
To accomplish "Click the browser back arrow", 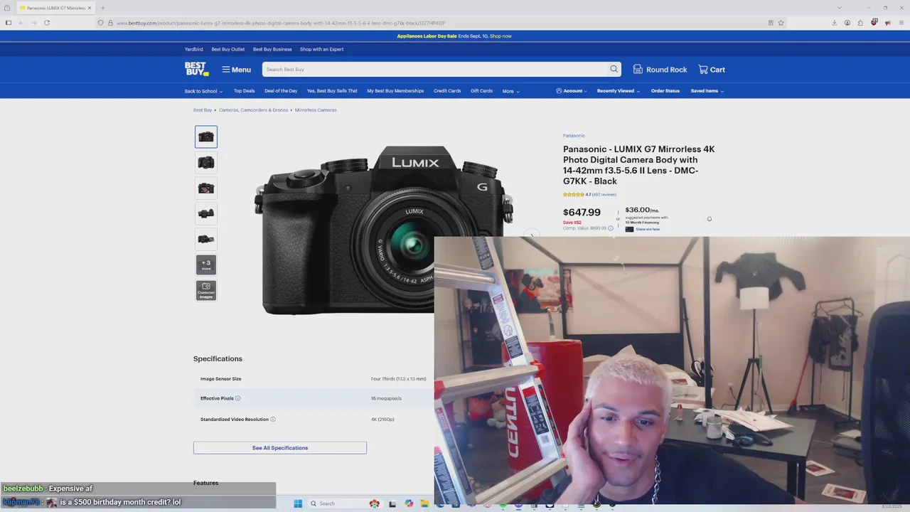I will point(21,23).
